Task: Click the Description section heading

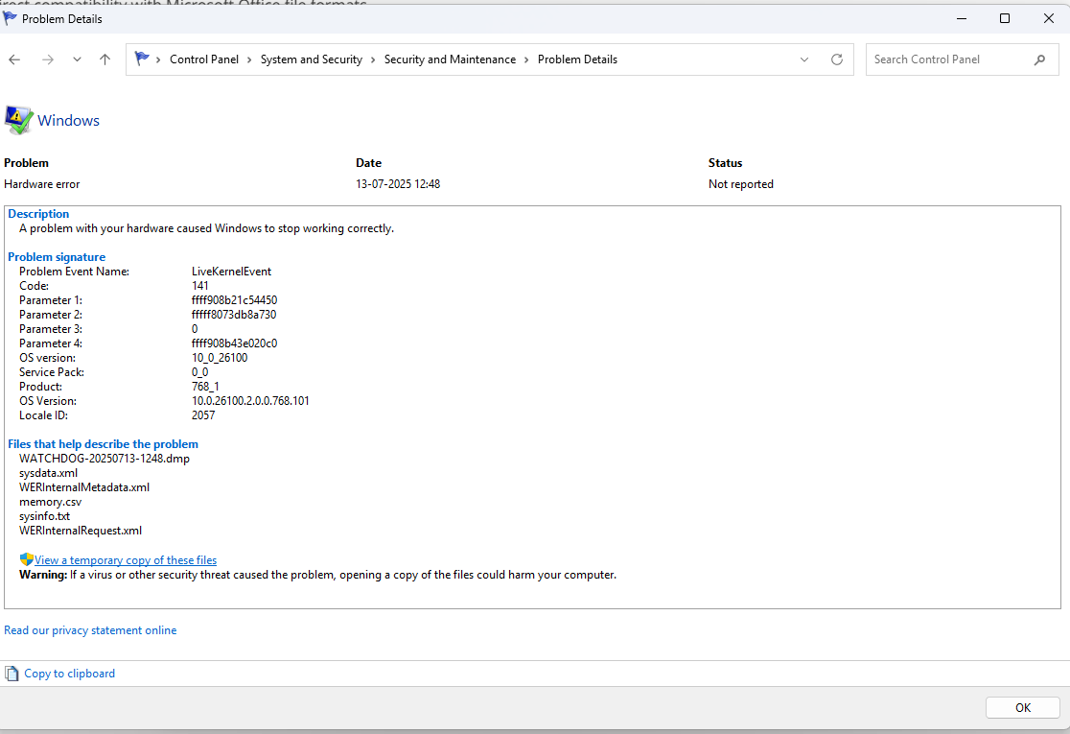Action: coord(38,214)
